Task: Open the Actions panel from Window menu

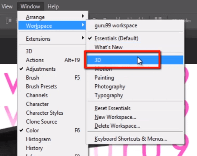Action: 35,60
